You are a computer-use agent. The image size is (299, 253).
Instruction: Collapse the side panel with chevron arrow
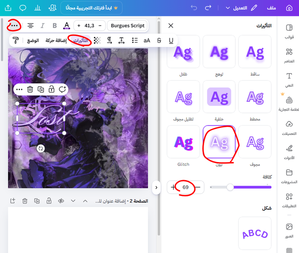point(157,188)
